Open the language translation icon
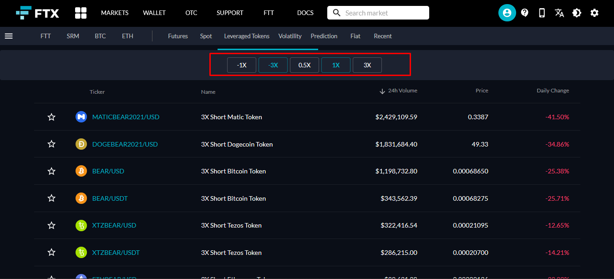The height and width of the screenshot is (279, 614). coord(559,13)
